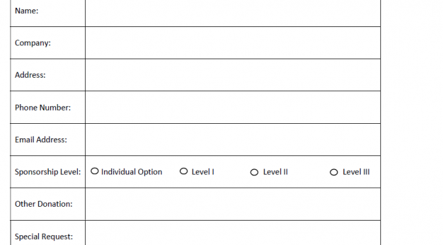Click the Sponsorship Level: label
The image size is (443, 245).
(x=47, y=172)
